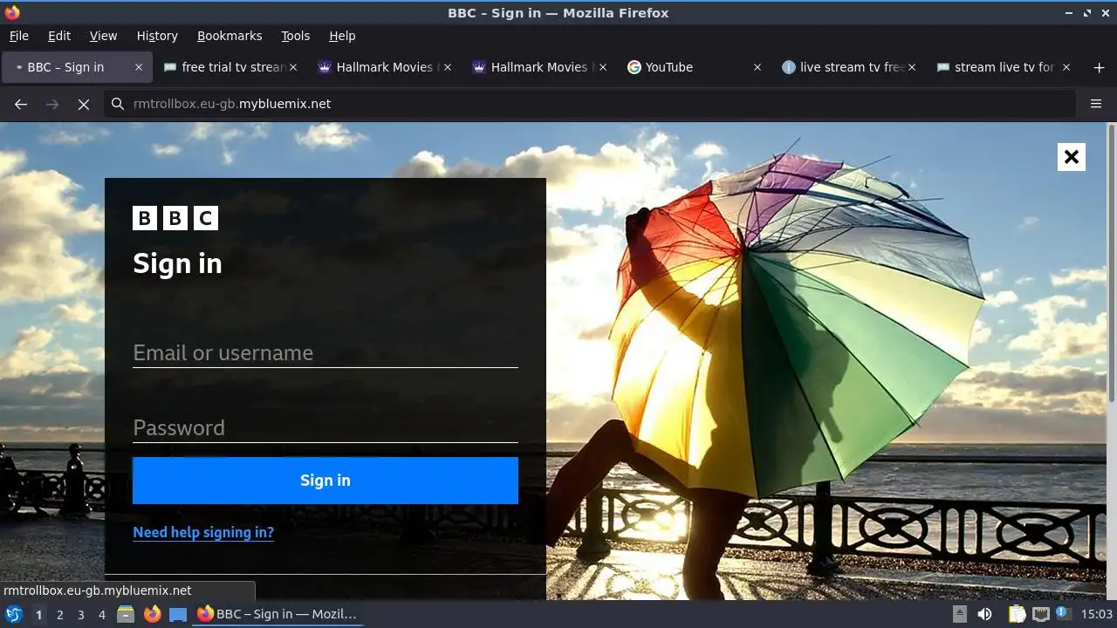This screenshot has height=628, width=1117.
Task: Click the show desktop taskbar icon
Action: pyautogui.click(x=178, y=614)
